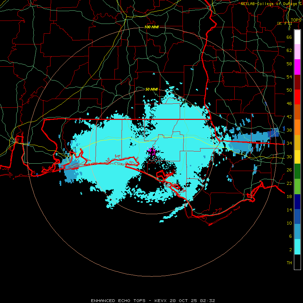The image size is (303, 303).
Task: Click the '18' legend value
Action: (x=289, y=197)
